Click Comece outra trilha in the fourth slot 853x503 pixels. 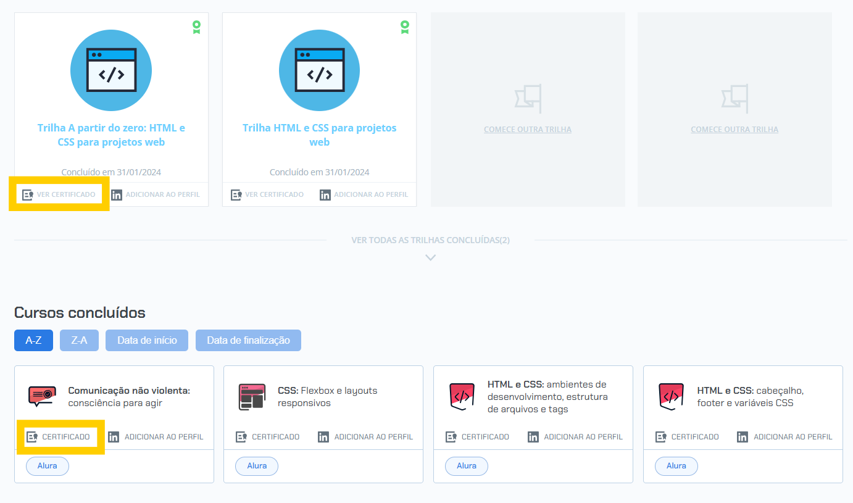click(x=734, y=130)
